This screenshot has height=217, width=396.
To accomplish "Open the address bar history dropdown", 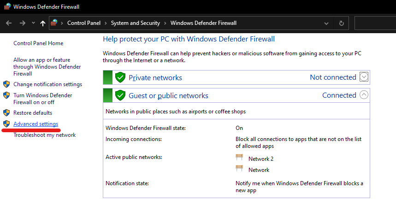I will coord(326,23).
